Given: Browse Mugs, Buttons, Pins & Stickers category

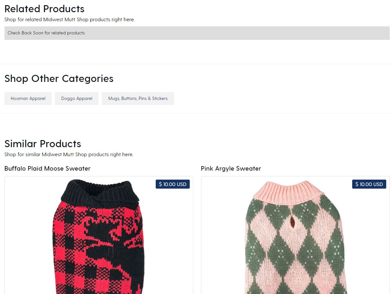Looking at the screenshot, I should pos(138,98).
